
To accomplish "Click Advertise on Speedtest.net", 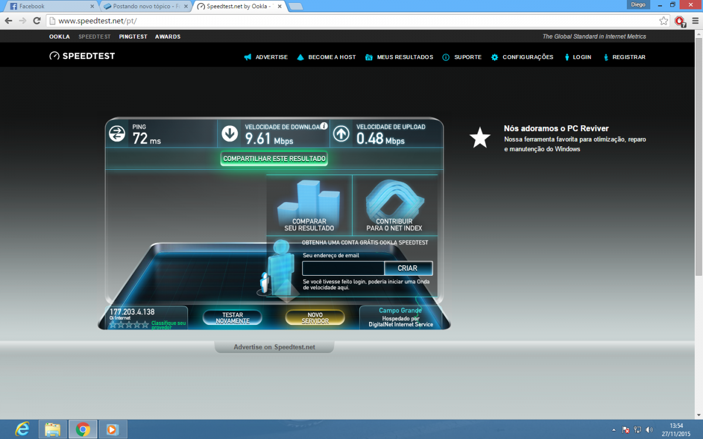I will coord(274,347).
